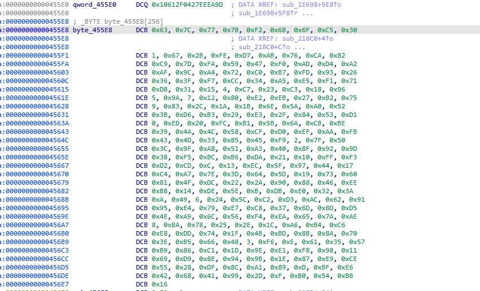Select value 0x10612F0427EEEA9D
Image resolution: width=480 pixels, height=291 pixels.
[187, 5]
